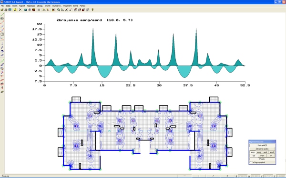Screen dimensions: 286x178
Task: Click the Zbrojenie podst. button
Action: coord(262,149)
